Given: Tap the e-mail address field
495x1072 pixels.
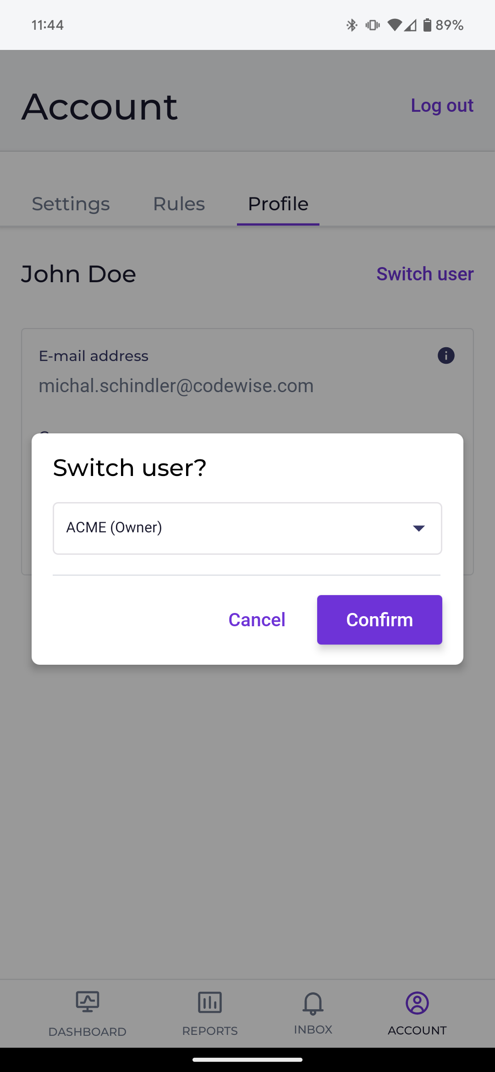Looking at the screenshot, I should coord(176,386).
